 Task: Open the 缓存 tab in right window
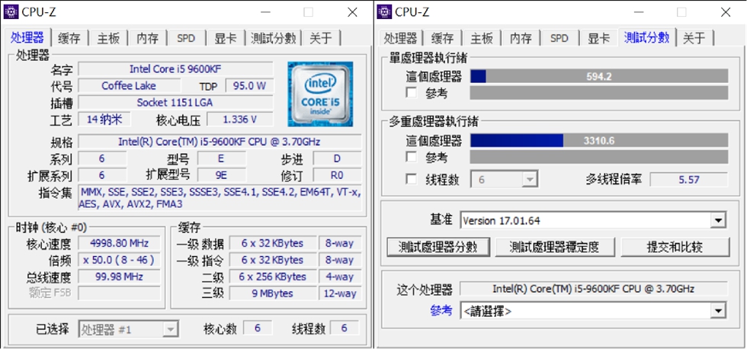pos(442,39)
